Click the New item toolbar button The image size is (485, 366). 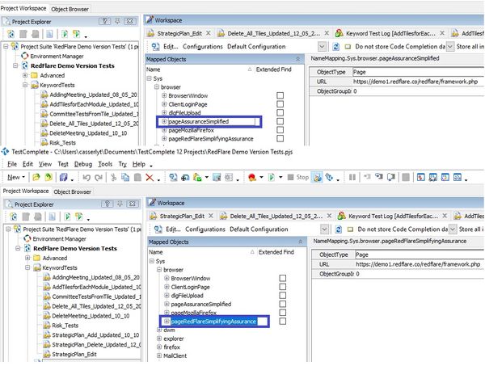[14, 177]
